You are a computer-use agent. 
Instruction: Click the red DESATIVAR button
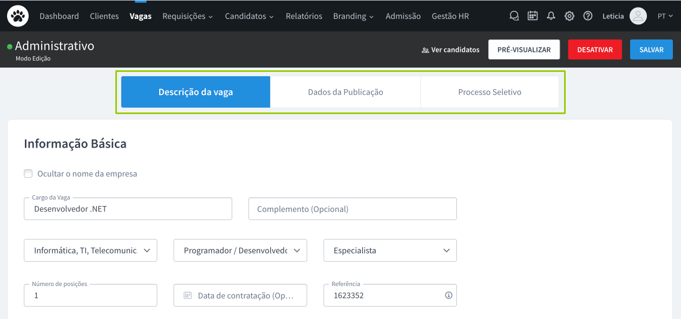595,50
